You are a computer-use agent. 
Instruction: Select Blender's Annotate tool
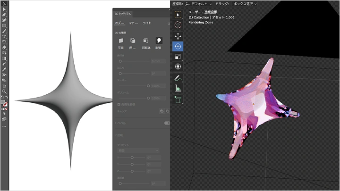178,78
